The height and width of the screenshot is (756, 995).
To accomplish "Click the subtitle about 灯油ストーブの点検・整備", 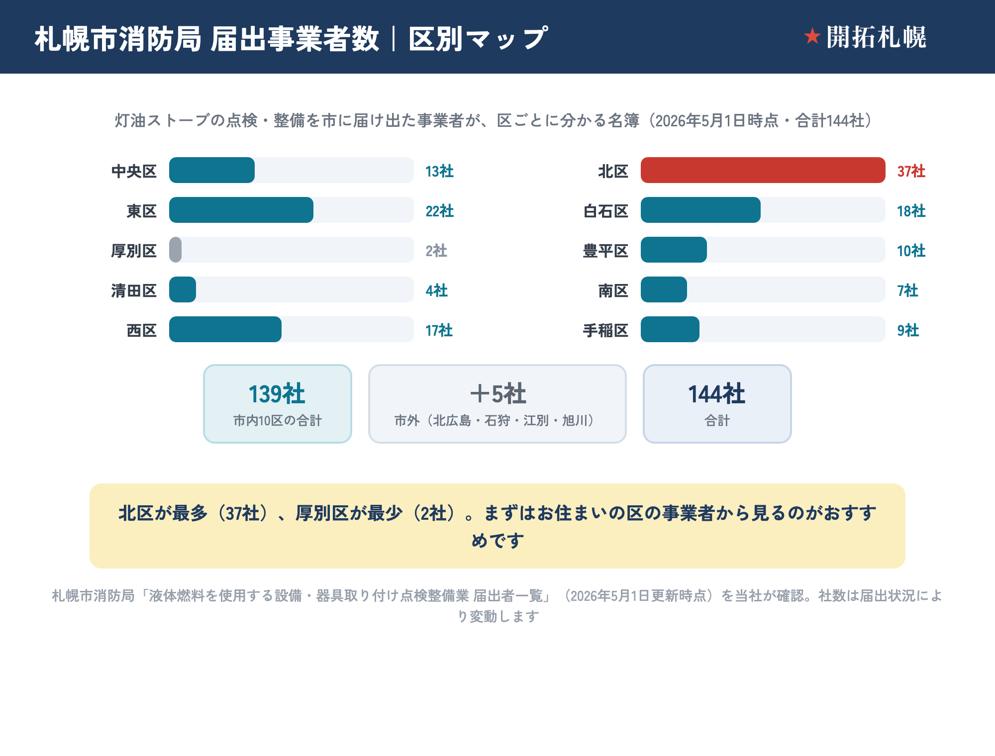I will coord(494,120).
